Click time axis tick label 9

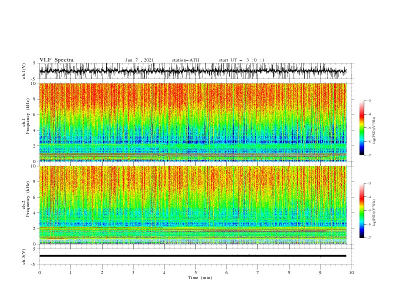(x=320, y=272)
